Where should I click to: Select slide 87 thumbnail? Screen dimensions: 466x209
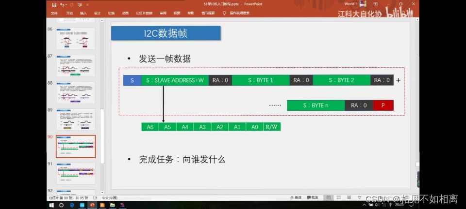[76, 66]
